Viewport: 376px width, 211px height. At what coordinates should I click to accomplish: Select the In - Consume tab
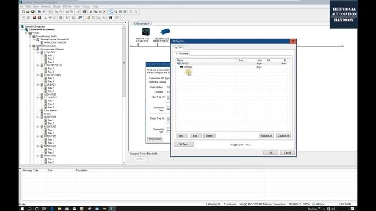pos(182,53)
